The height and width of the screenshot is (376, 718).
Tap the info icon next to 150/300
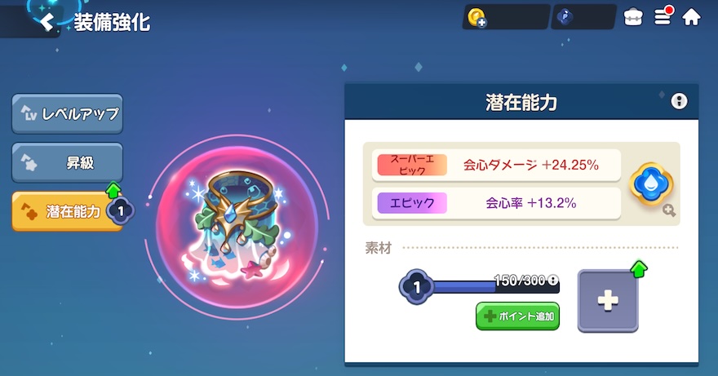click(x=553, y=280)
